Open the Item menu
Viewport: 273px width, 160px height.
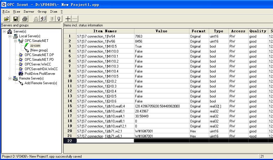coord(54,12)
